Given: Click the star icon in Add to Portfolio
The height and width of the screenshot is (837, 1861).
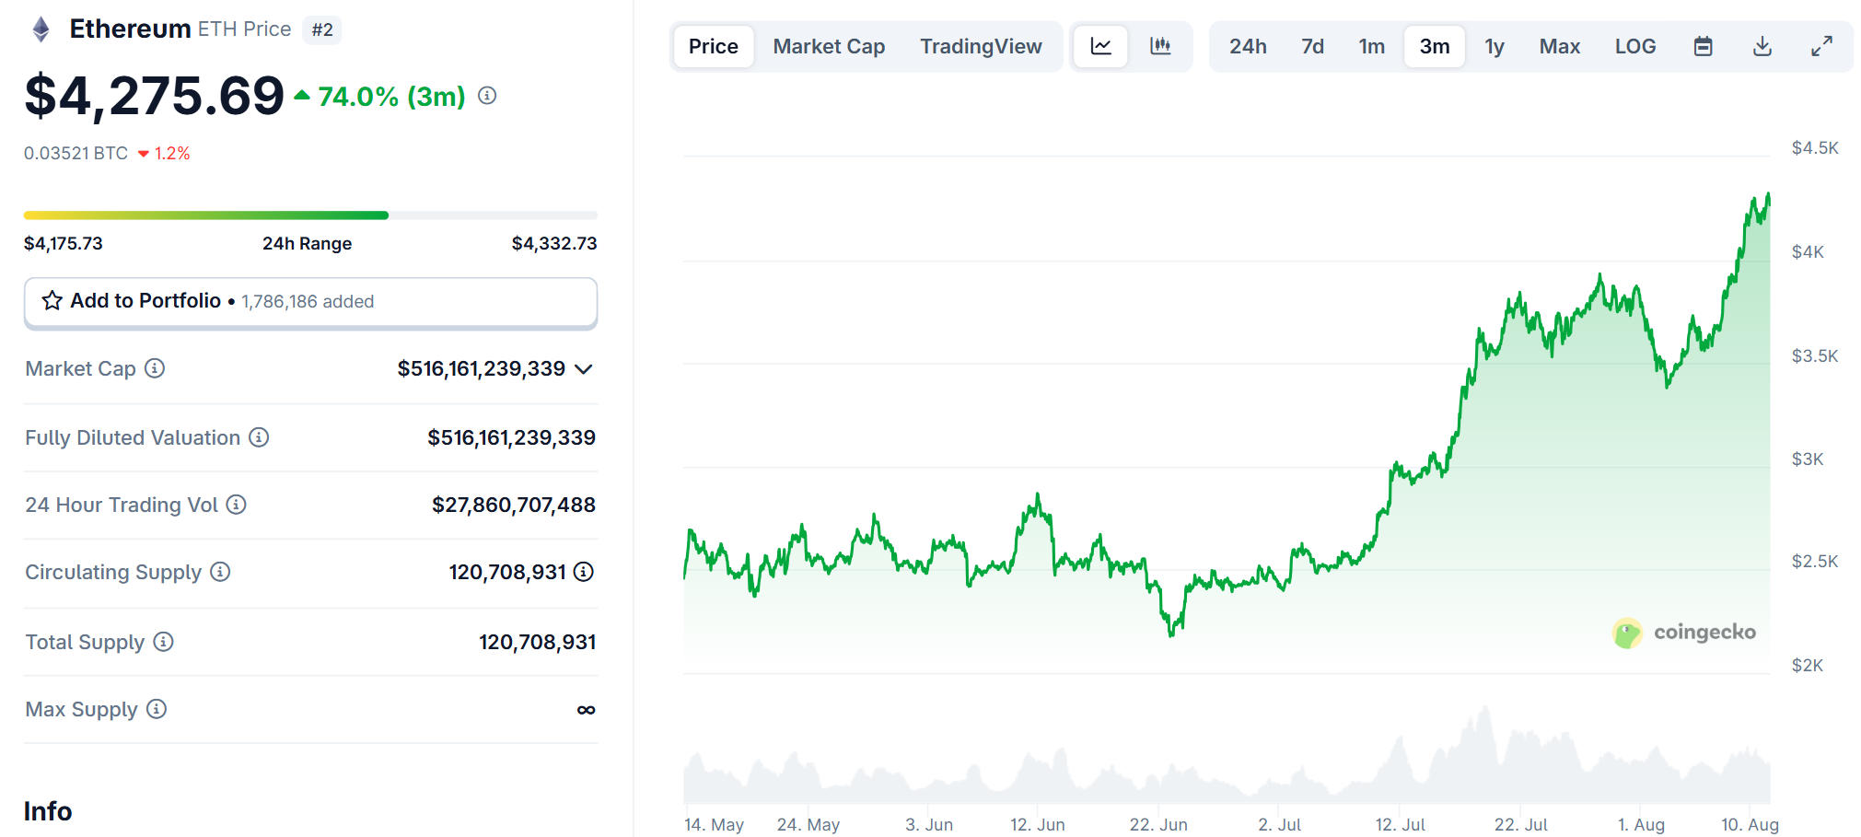Looking at the screenshot, I should (x=52, y=301).
